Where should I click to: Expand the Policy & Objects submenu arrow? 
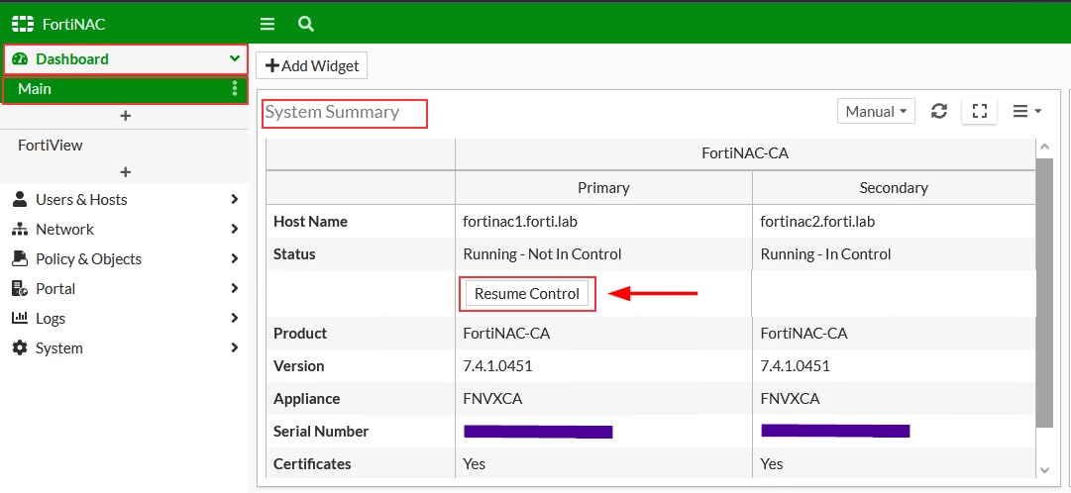coord(234,258)
